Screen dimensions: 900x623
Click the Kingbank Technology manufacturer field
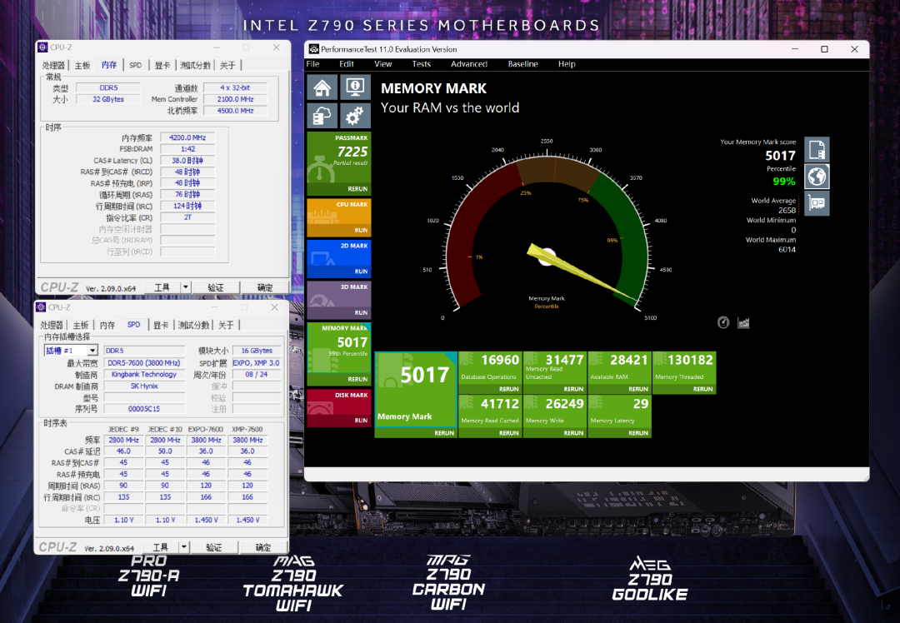coord(144,374)
